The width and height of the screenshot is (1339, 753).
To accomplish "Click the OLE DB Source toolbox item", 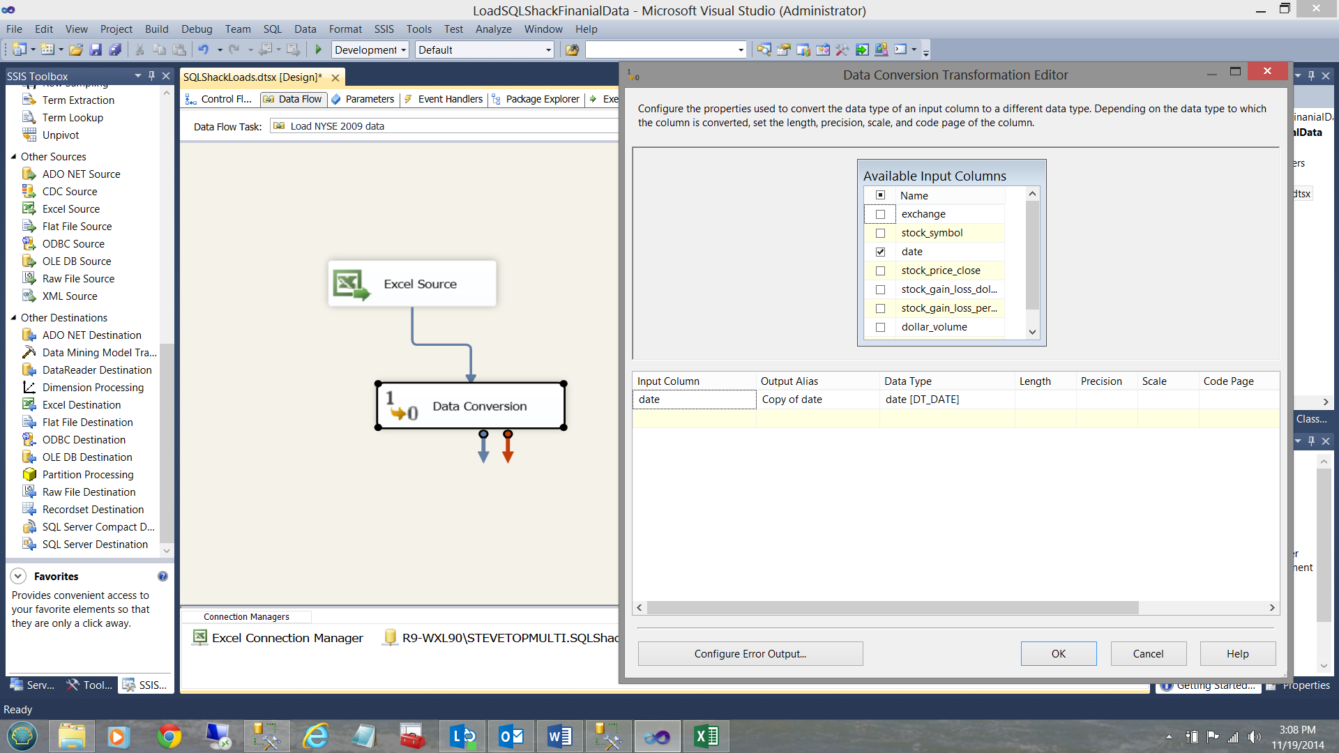I will [77, 261].
